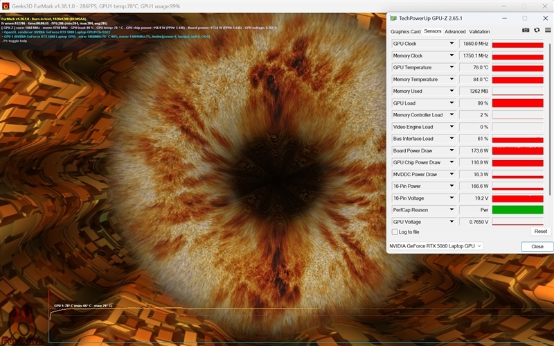554x346 pixels.
Task: Click the GPU-Z refresh icon
Action: [537, 31]
